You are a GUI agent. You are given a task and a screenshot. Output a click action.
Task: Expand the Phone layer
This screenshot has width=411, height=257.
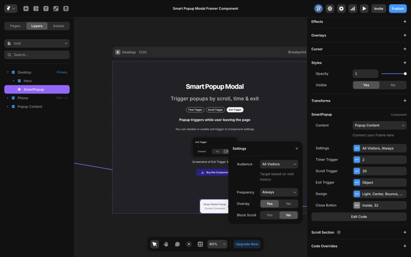click(8, 98)
